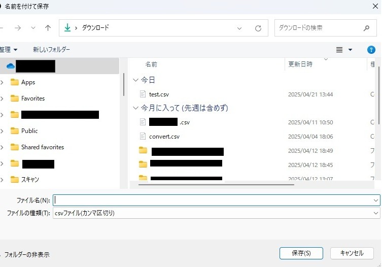This screenshot has height=267, width=382.
Task: Click the magnifier search icon
Action: tap(366, 28)
